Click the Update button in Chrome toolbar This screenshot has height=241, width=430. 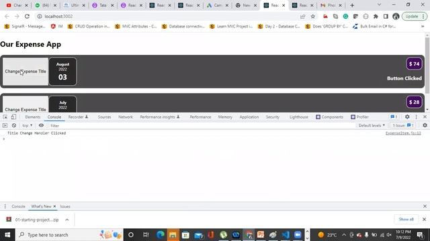[x=415, y=16]
